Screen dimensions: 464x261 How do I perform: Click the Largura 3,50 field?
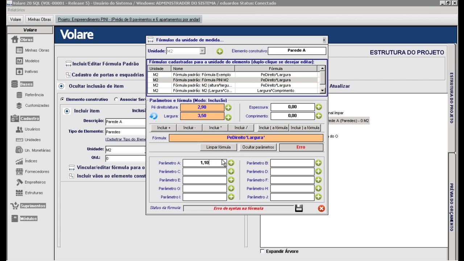202,116
